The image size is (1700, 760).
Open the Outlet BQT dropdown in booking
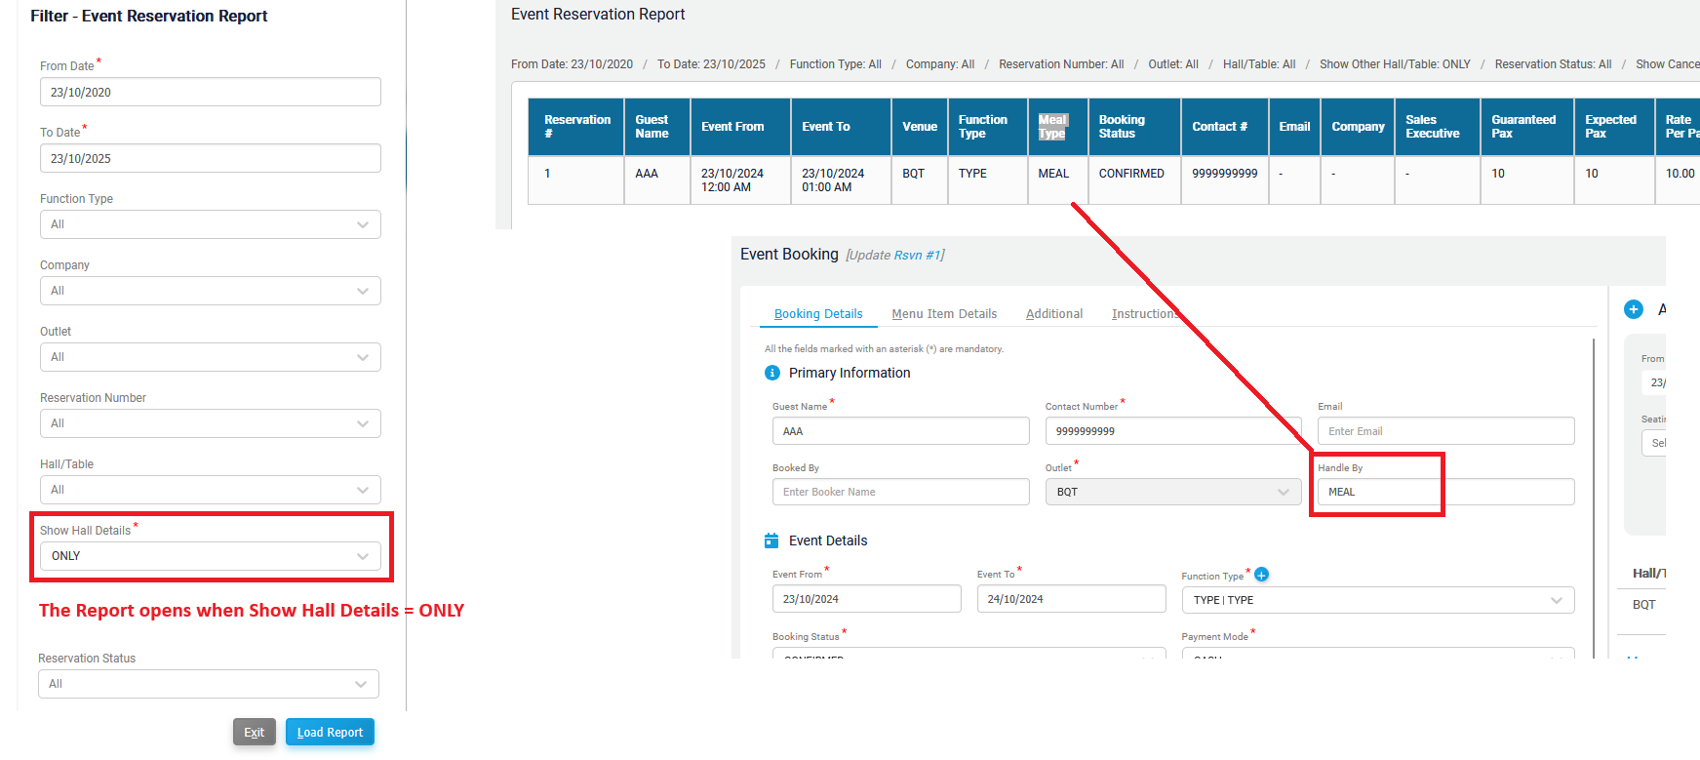pos(1172,492)
